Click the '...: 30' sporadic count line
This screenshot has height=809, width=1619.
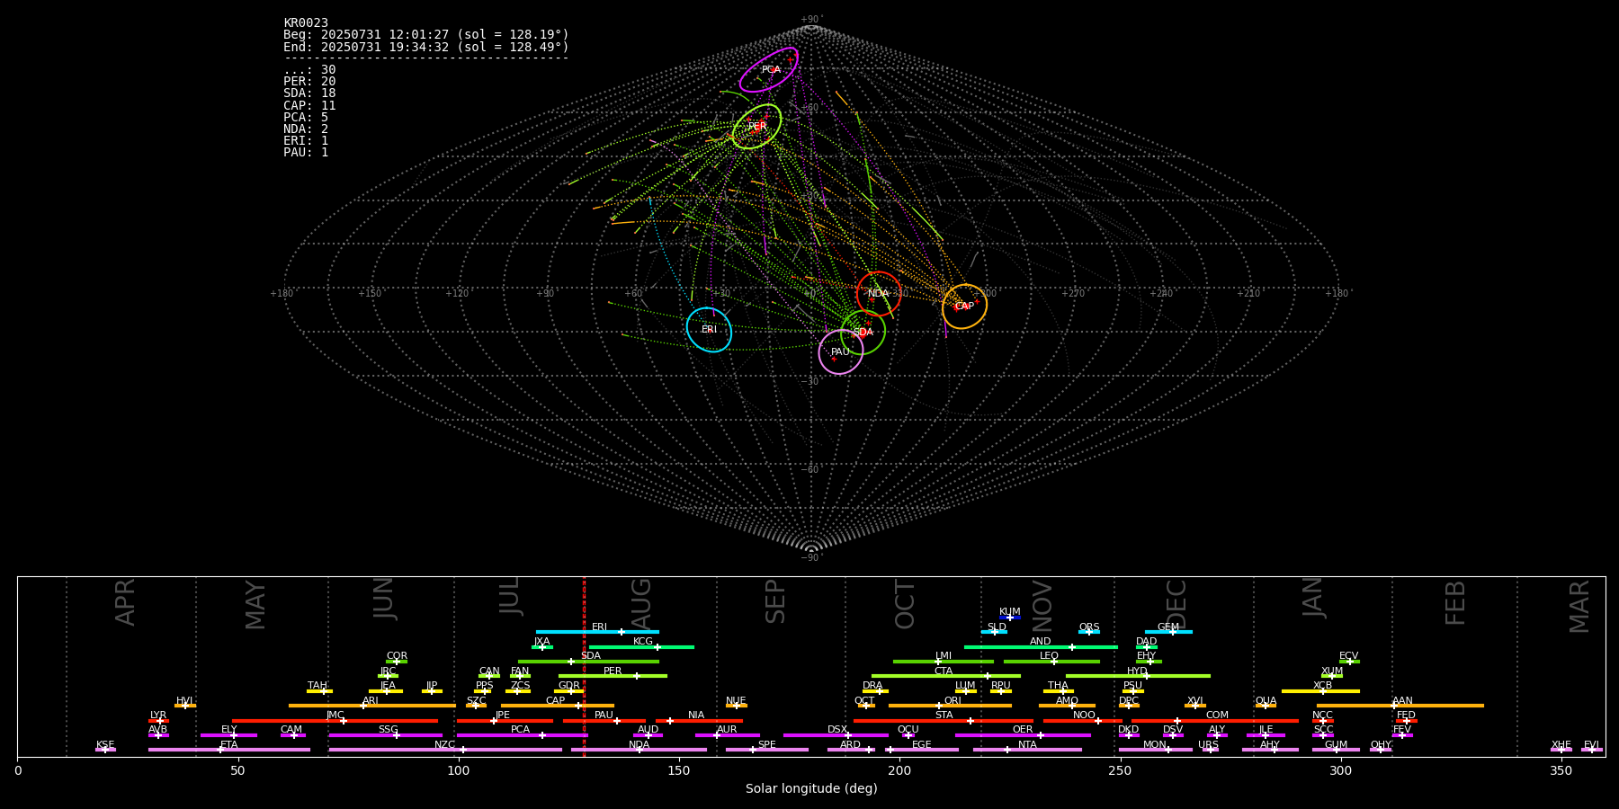pyautogui.click(x=309, y=70)
